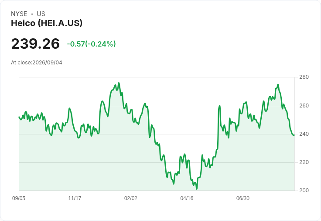The image size is (321, 221).
Task: Click the 11/17 x-axis date label
Action: pos(75,198)
